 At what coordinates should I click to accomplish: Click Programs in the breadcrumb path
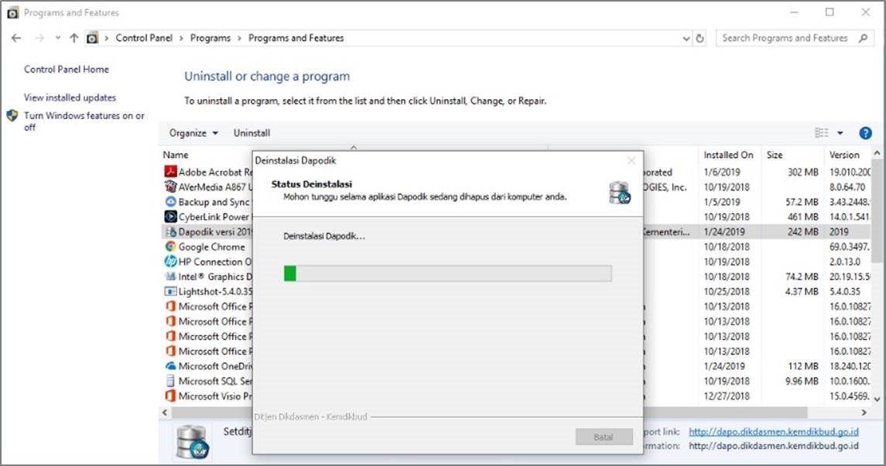[210, 38]
